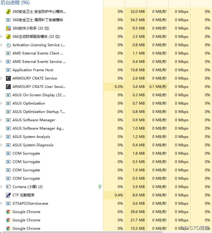Click the DTSAPO3Service.exe icon

(8, 203)
